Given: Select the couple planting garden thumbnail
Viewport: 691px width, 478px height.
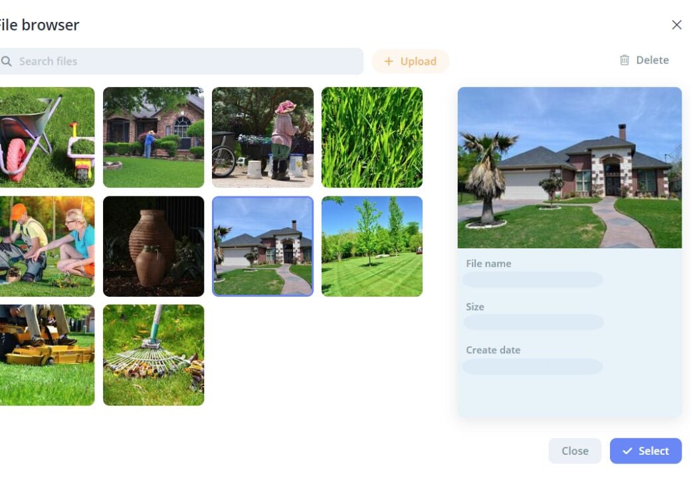Looking at the screenshot, I should tap(45, 246).
